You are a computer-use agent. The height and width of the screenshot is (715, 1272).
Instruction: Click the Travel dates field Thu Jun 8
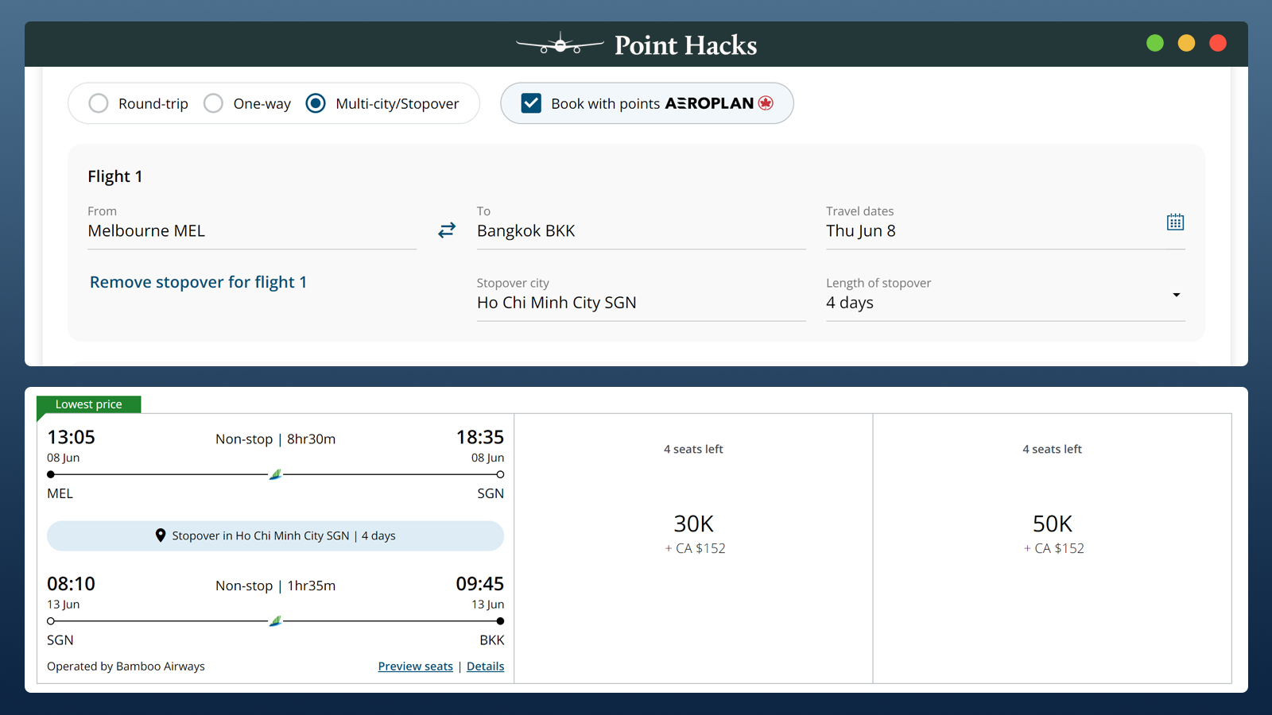click(1006, 226)
